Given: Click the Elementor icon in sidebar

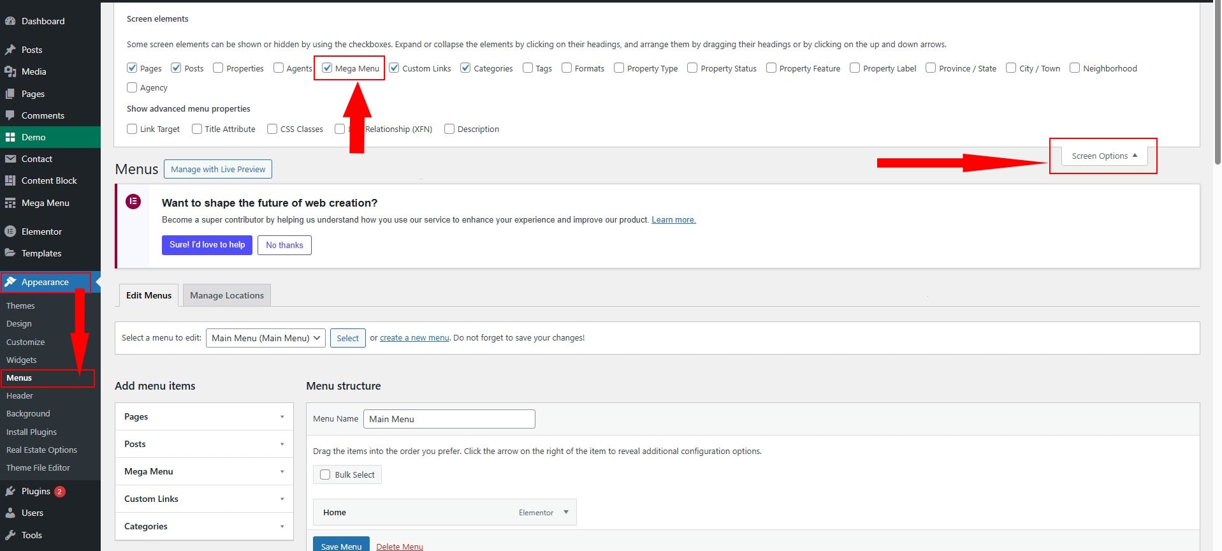Looking at the screenshot, I should click(10, 231).
